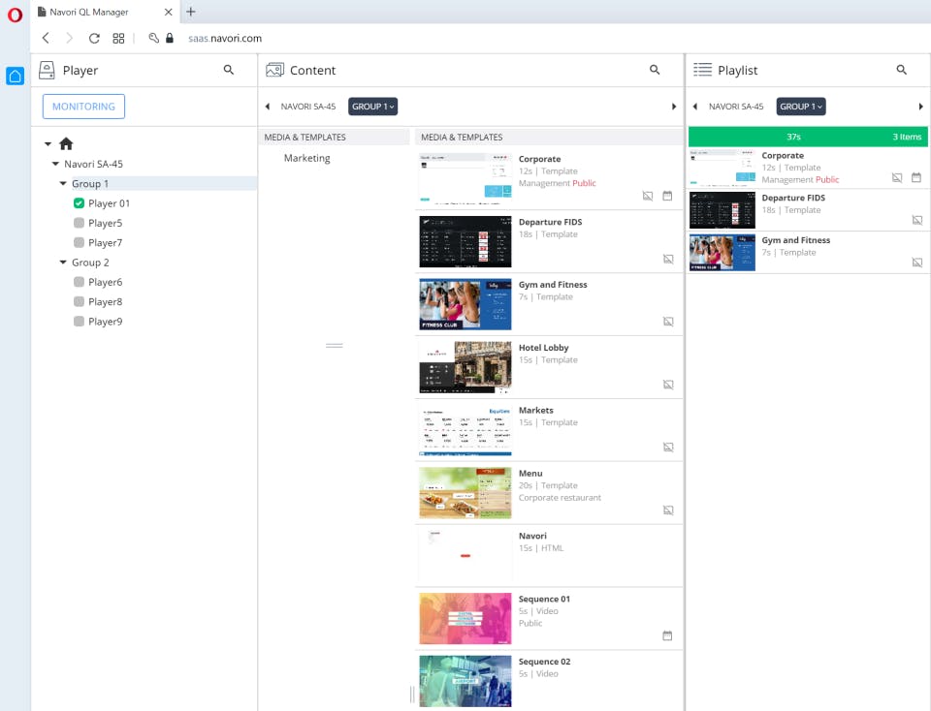Click Content breadcrumb left arrow
931x711 pixels.
click(x=268, y=107)
